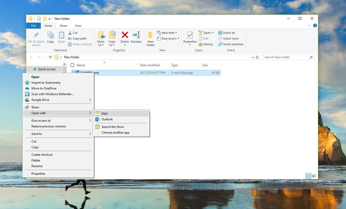Click Select none in ribbon
This screenshot has height=209, width=346.
(228, 39)
